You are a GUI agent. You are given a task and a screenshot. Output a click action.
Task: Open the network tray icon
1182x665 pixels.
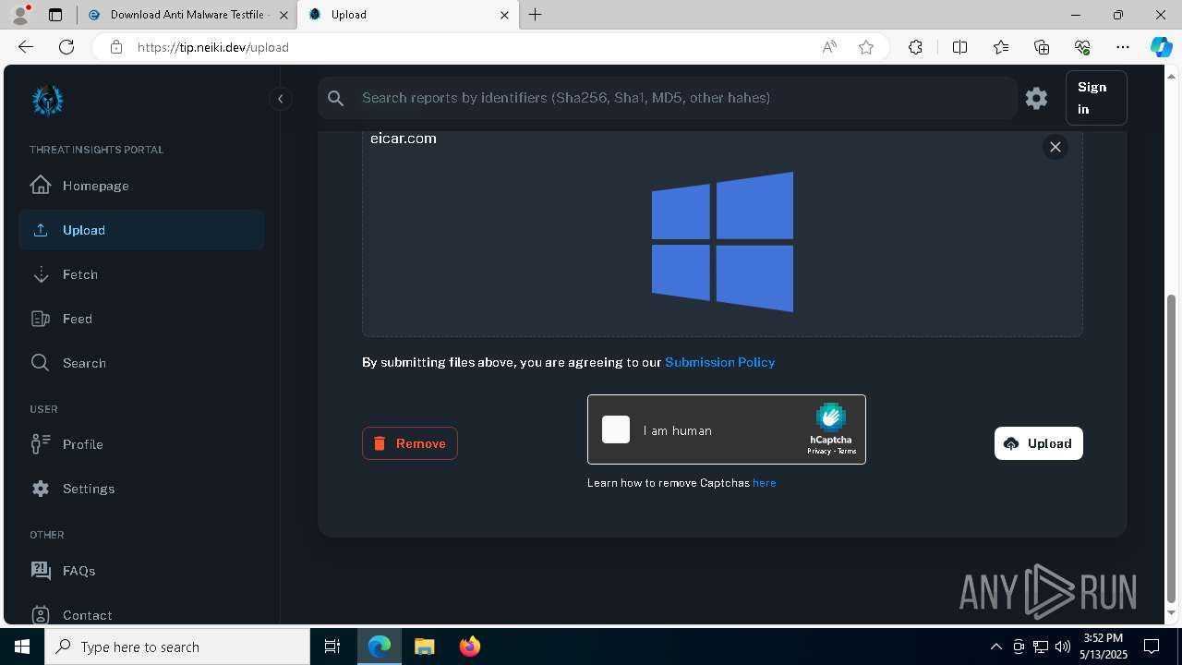tap(1041, 647)
